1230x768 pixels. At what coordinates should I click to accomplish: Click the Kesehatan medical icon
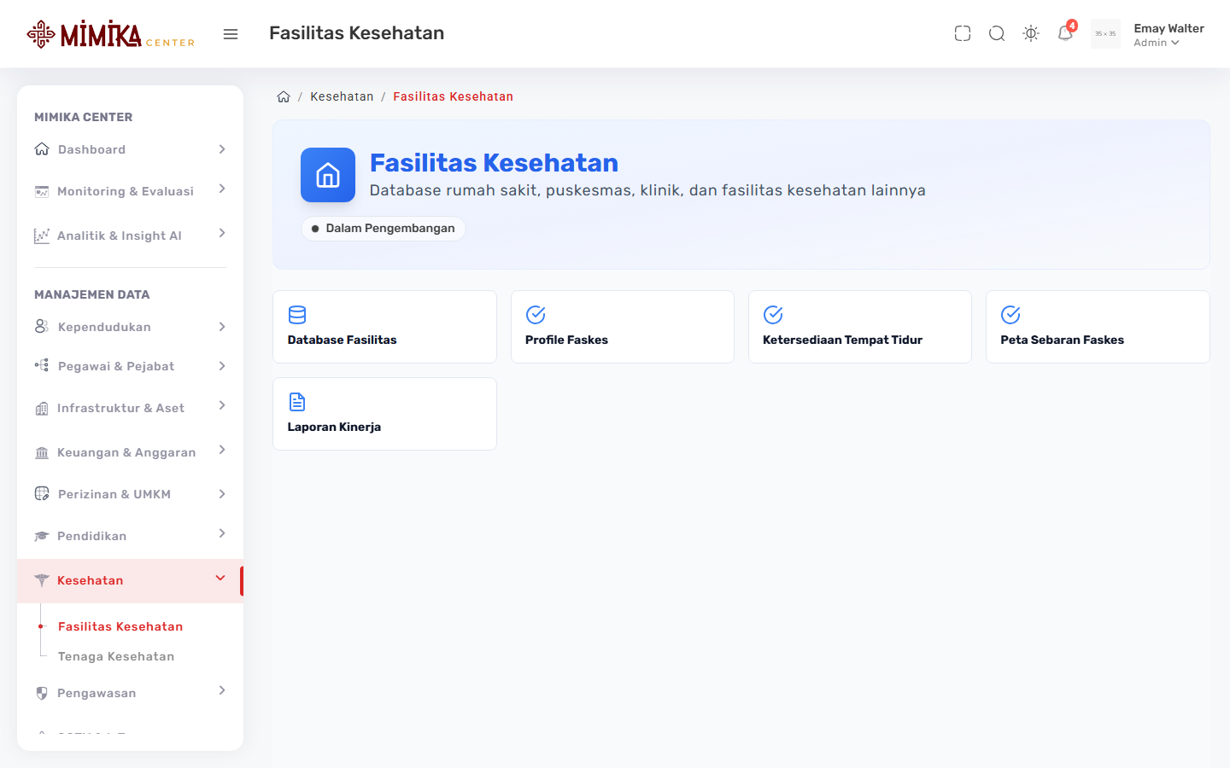[42, 580]
